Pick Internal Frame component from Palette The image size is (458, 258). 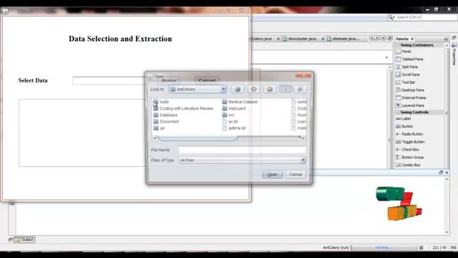point(411,97)
